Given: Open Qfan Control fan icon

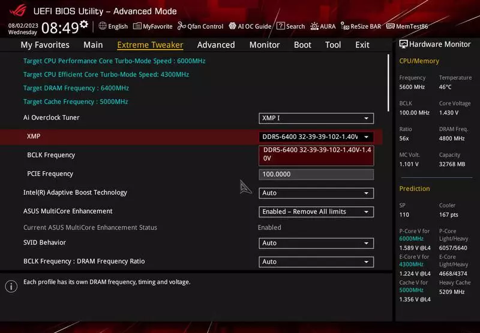Looking at the screenshot, I should [182, 26].
